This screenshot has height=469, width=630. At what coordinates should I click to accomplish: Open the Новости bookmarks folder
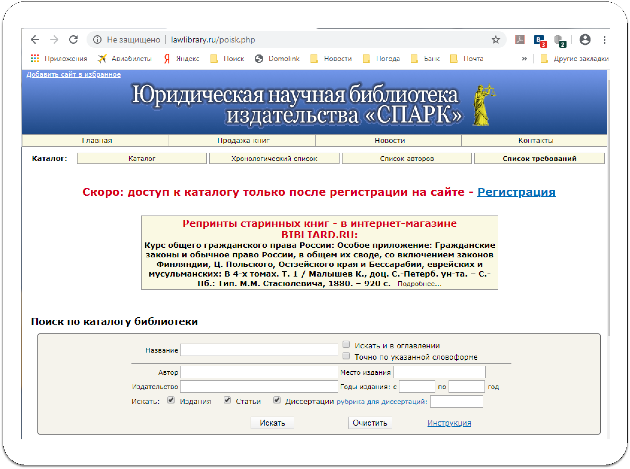point(331,59)
